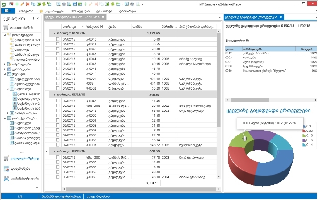
Task: Click the ფინანსები finance icon in sidebar
Action: click(6, 168)
